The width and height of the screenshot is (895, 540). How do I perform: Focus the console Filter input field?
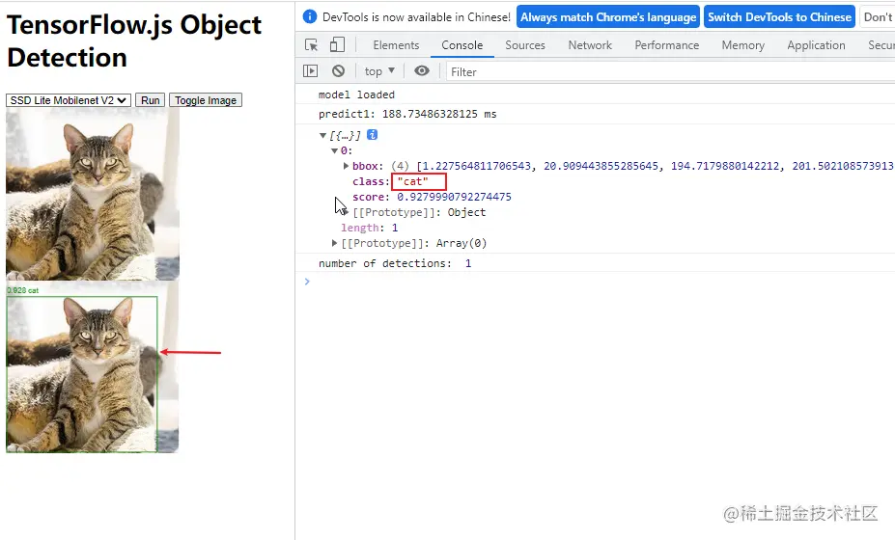pos(670,72)
